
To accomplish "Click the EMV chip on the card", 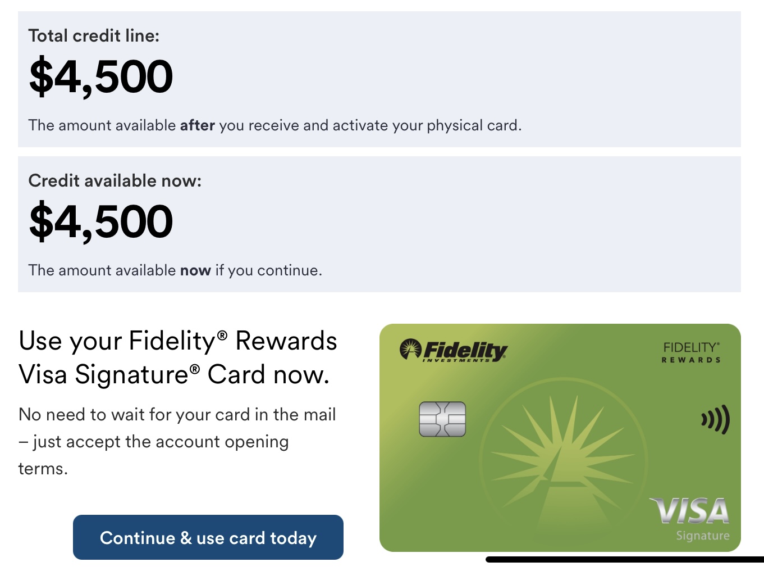I will point(442,419).
